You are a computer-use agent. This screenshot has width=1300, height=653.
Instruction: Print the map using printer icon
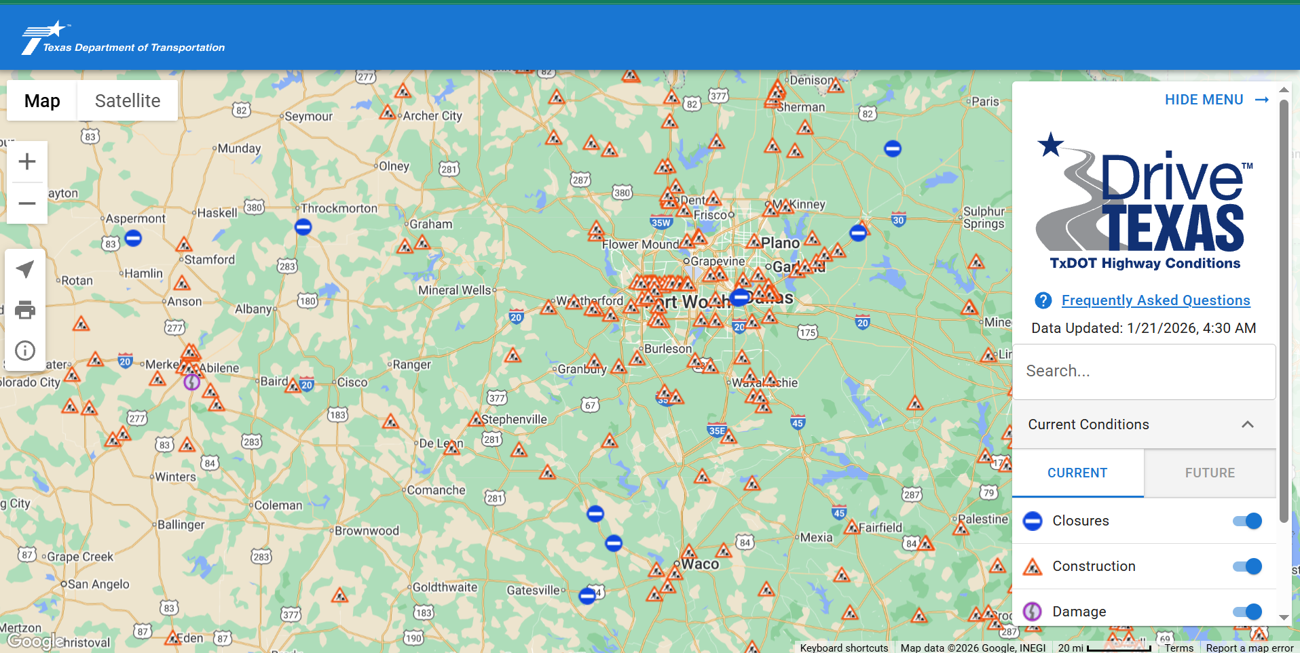pos(25,310)
